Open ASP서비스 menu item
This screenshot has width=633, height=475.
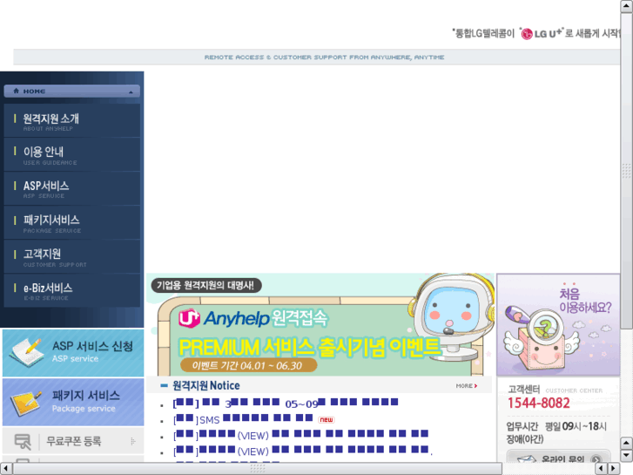click(x=72, y=188)
